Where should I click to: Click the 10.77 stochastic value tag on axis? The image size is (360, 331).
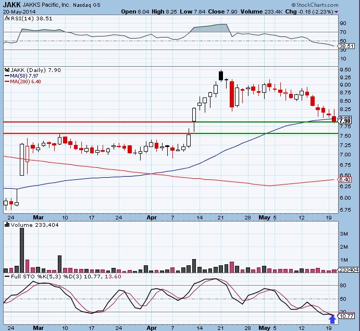(346, 316)
